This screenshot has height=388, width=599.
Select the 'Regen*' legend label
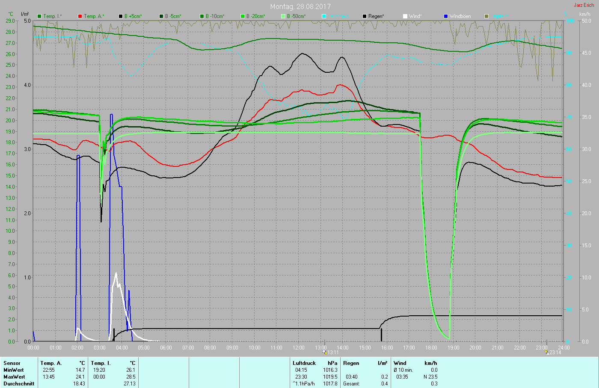(x=377, y=16)
